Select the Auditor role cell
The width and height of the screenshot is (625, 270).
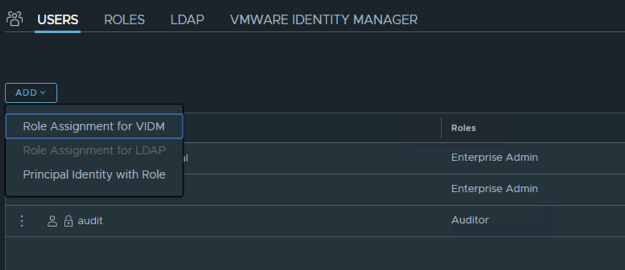469,220
